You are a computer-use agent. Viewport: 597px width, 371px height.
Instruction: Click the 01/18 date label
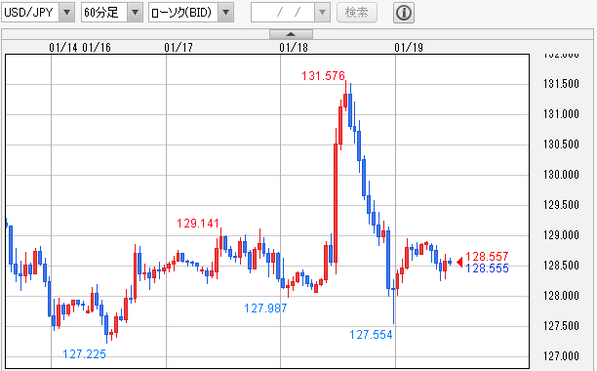(x=294, y=48)
